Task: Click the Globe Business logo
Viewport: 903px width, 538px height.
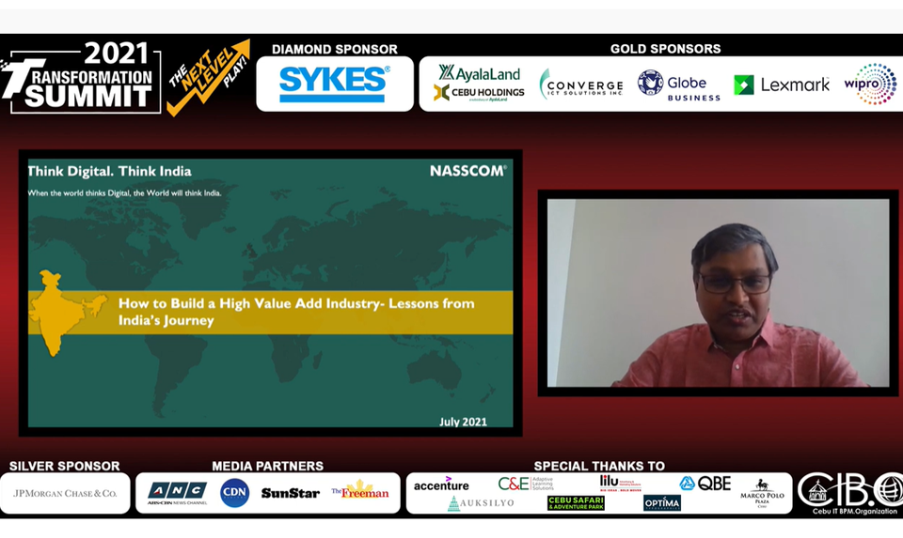Action: click(679, 85)
